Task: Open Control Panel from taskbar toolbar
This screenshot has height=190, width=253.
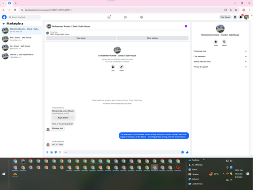Action: [195, 183]
